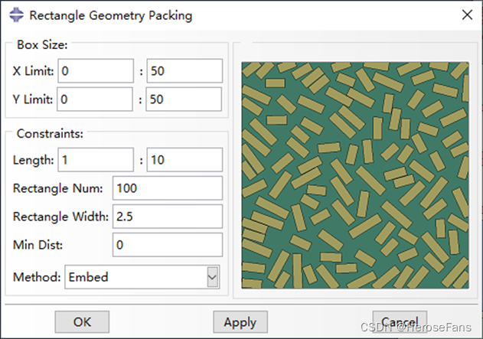Select the Length minimum input field
This screenshot has height=339, width=483.
point(95,160)
